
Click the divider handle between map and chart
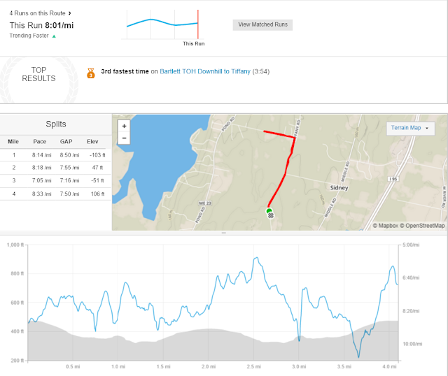224,233
